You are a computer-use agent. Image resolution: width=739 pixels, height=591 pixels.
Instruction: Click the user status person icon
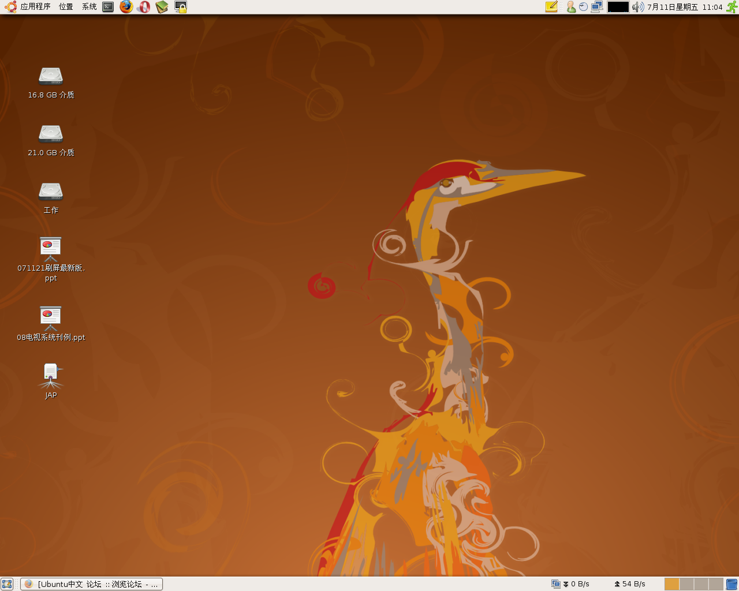(x=571, y=7)
